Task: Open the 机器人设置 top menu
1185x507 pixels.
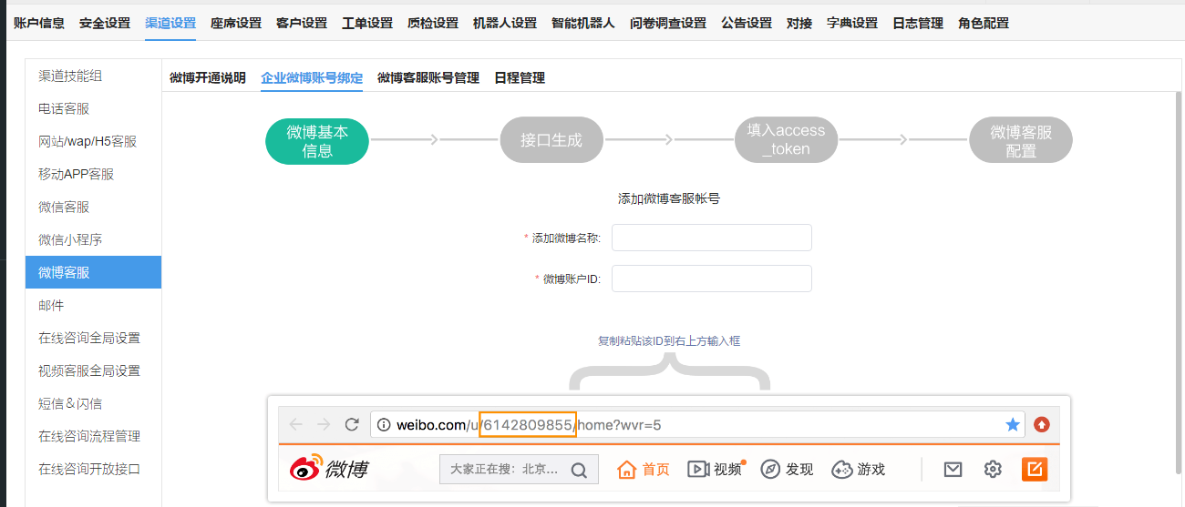Action: click(505, 23)
